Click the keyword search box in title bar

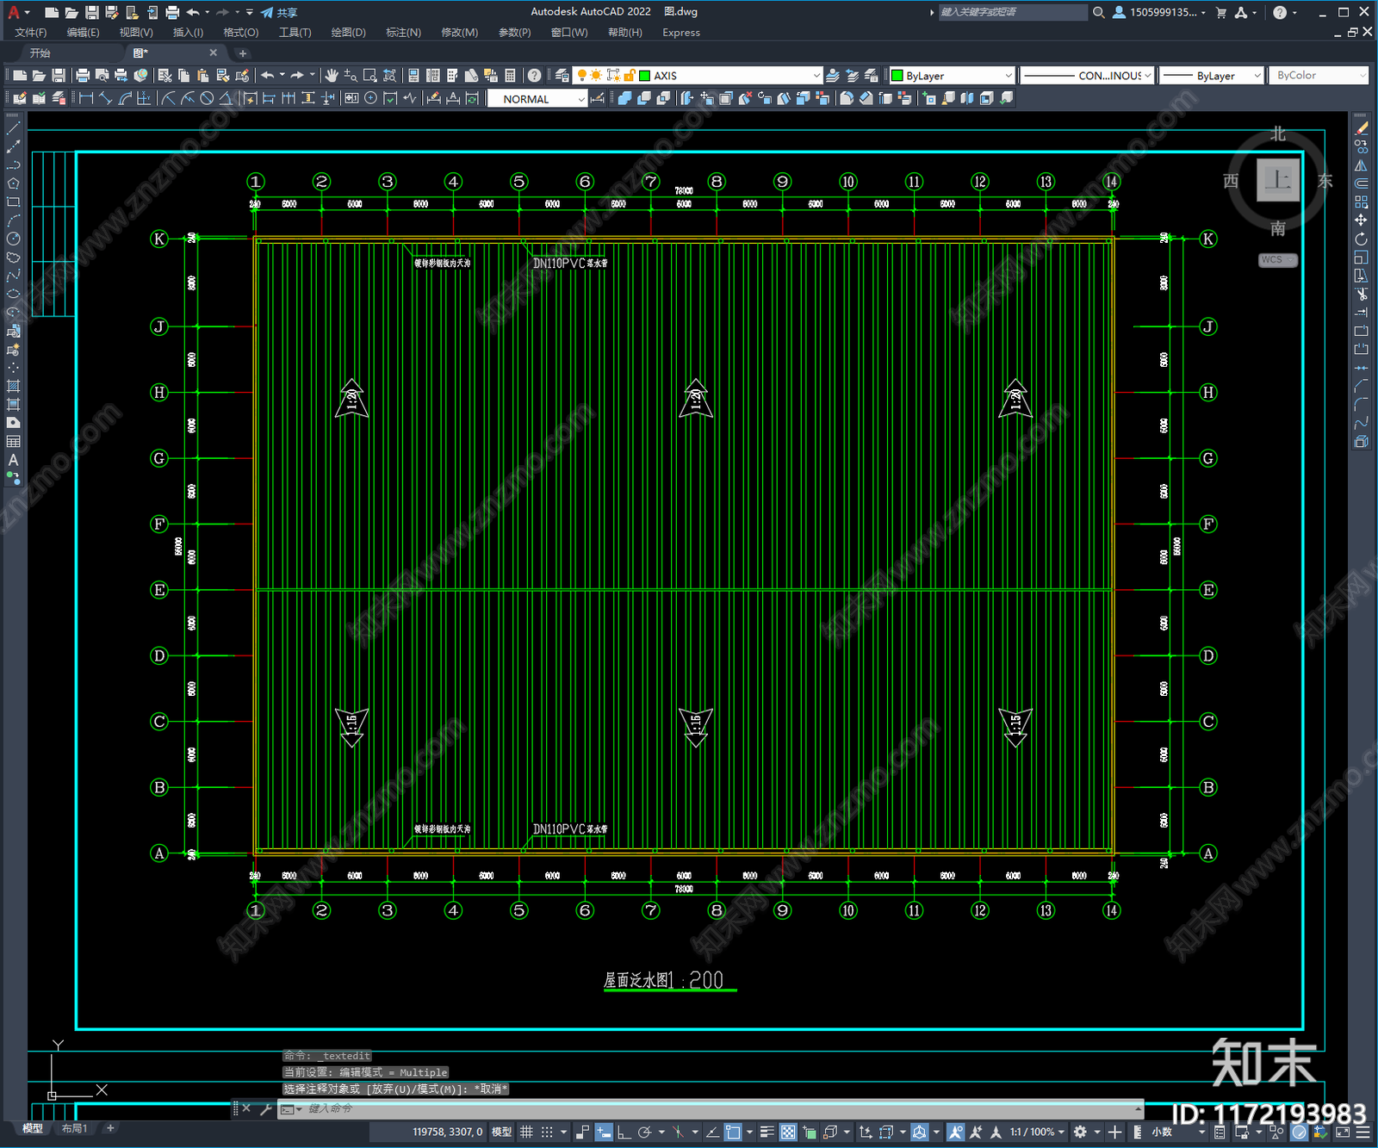1013,12
